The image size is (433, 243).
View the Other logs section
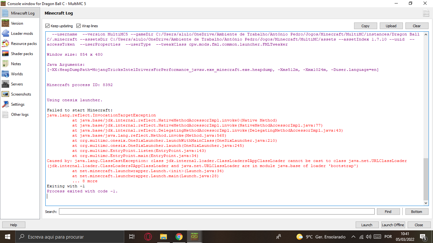20,114
